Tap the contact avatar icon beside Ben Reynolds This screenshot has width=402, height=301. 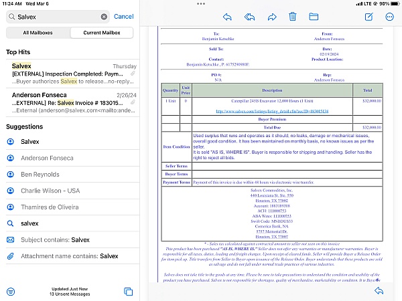click(x=11, y=175)
